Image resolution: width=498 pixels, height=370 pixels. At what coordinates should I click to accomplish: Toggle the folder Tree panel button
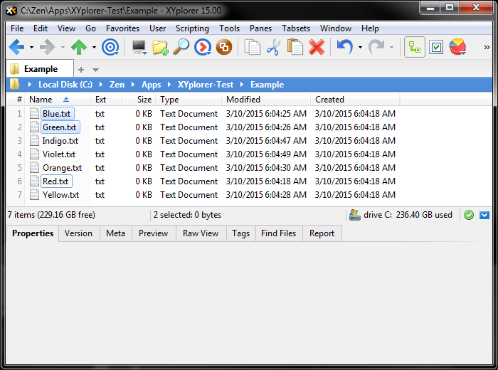point(415,48)
